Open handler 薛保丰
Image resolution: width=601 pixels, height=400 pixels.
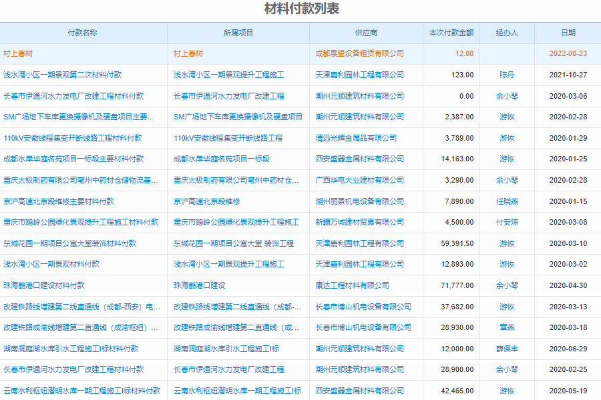[507, 349]
